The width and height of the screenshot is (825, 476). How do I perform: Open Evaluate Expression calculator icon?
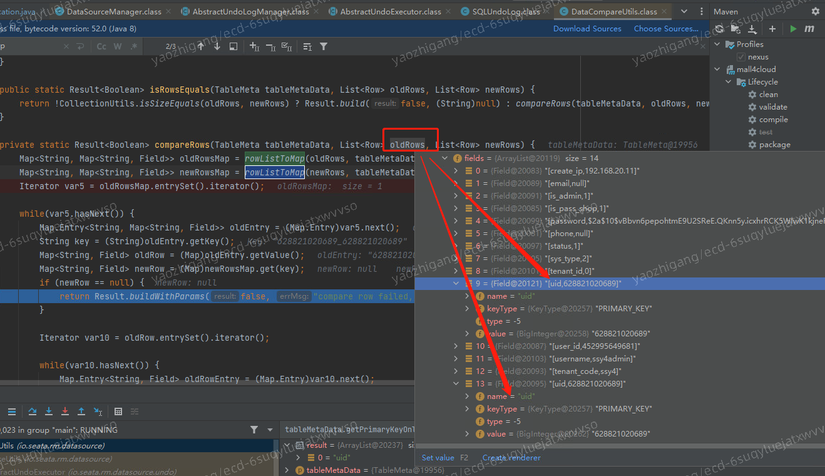click(118, 411)
